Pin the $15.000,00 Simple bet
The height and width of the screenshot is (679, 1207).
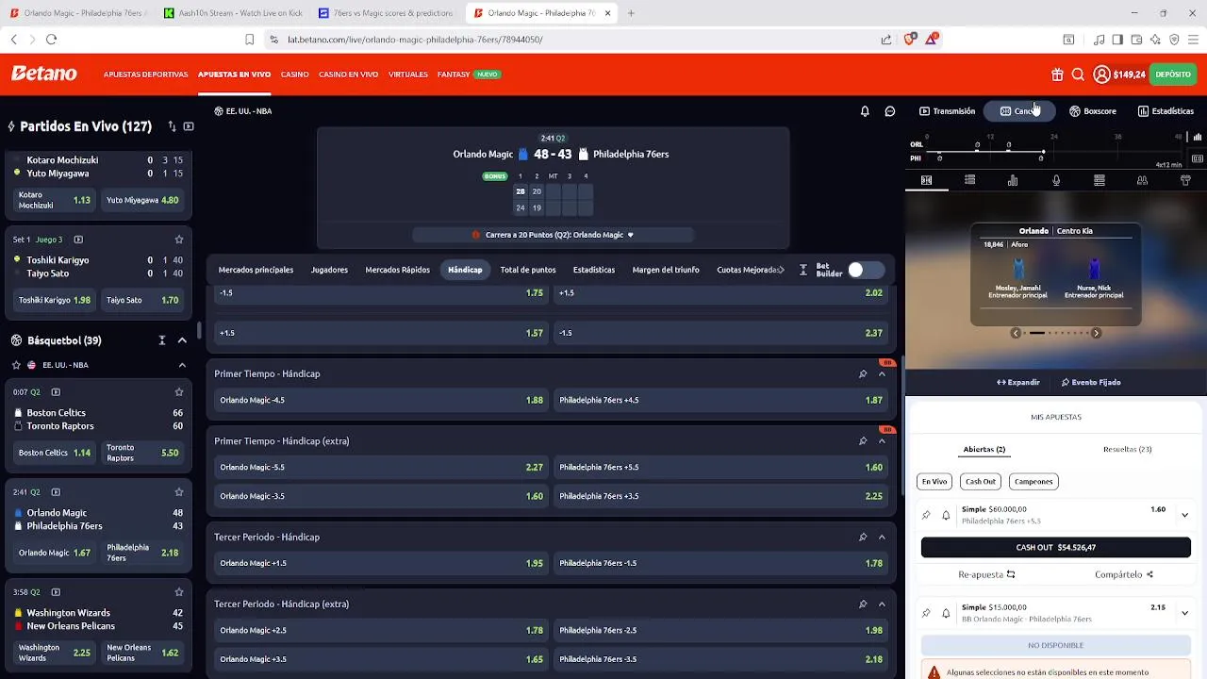click(x=926, y=613)
